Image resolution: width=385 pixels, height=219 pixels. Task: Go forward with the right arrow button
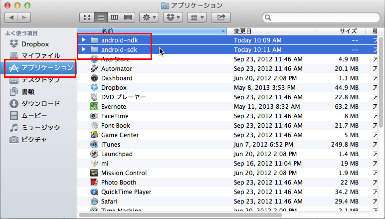coord(24,17)
